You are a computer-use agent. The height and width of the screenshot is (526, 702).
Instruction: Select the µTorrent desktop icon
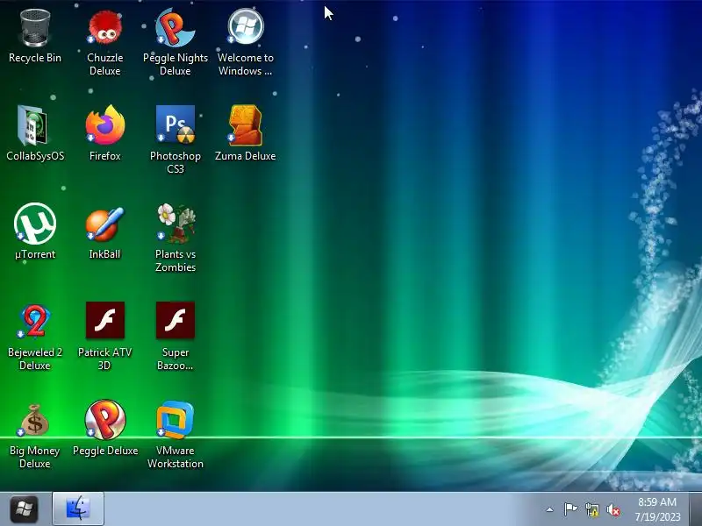(35, 224)
